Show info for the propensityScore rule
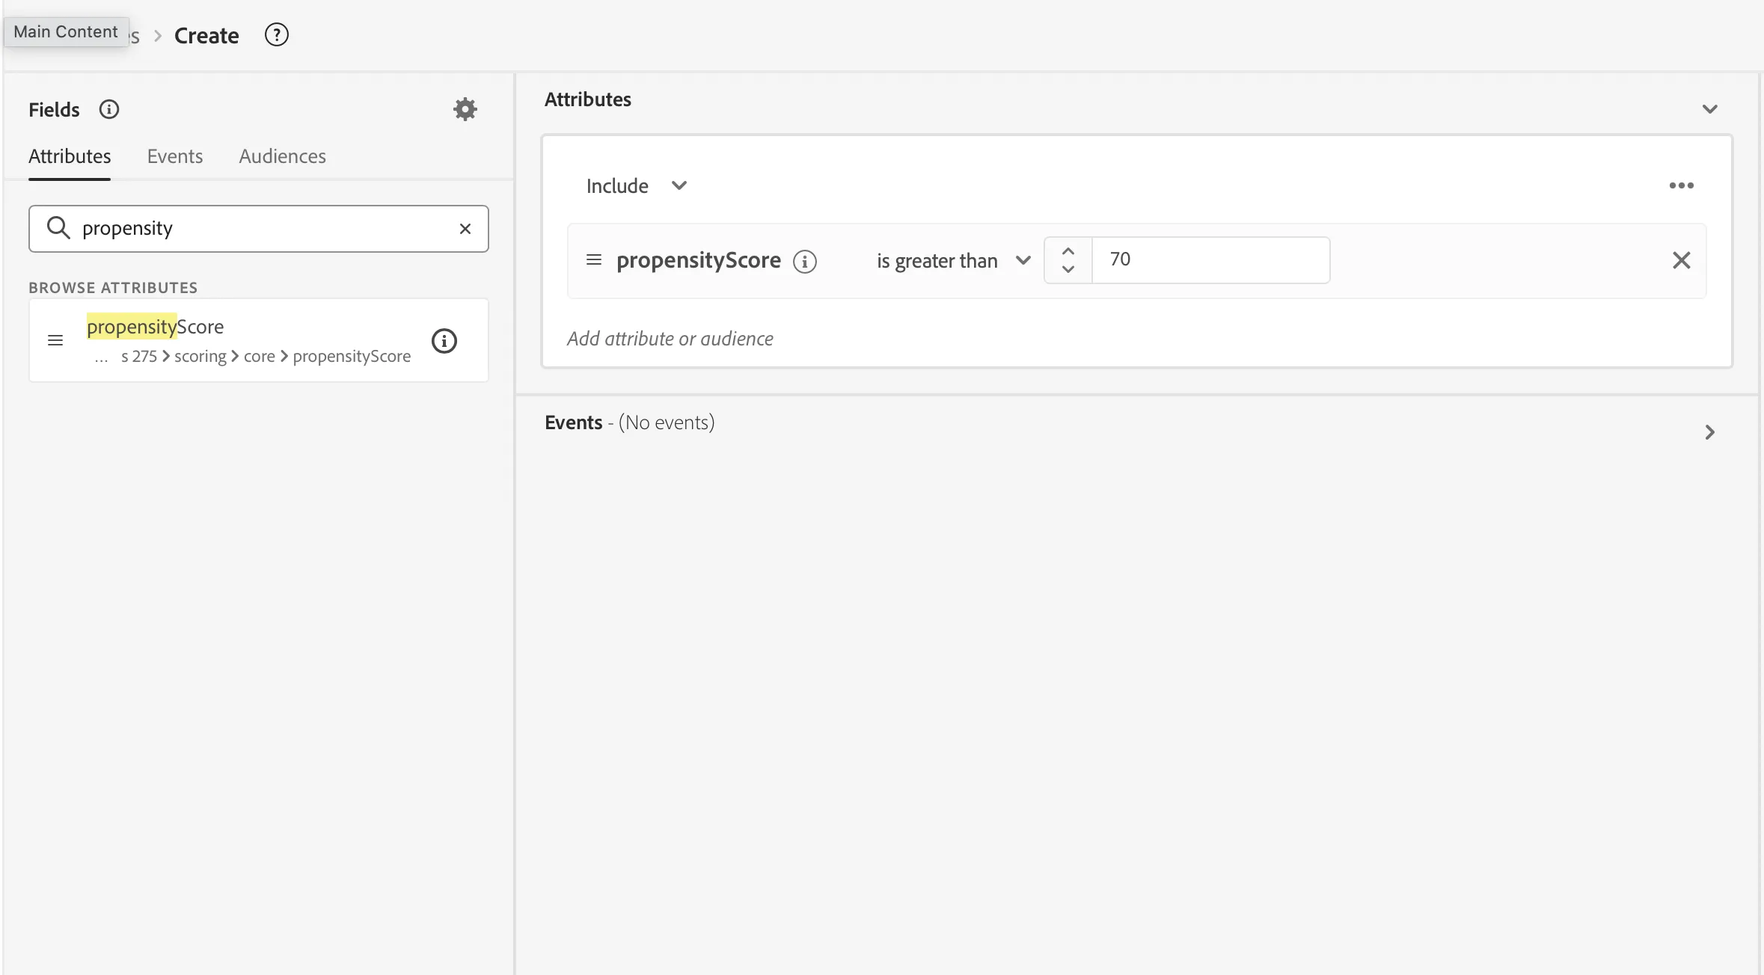Screen dimensions: 1764x975 click(x=805, y=261)
